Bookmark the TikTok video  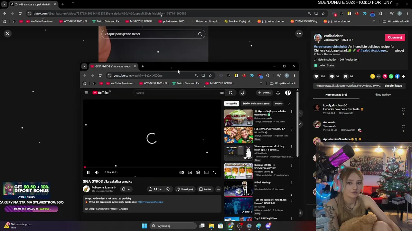click(x=346, y=76)
